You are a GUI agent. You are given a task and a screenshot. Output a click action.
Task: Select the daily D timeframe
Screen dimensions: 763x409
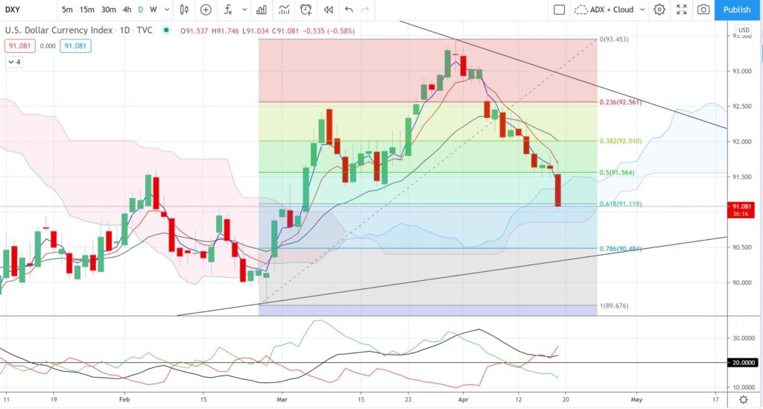tap(141, 10)
